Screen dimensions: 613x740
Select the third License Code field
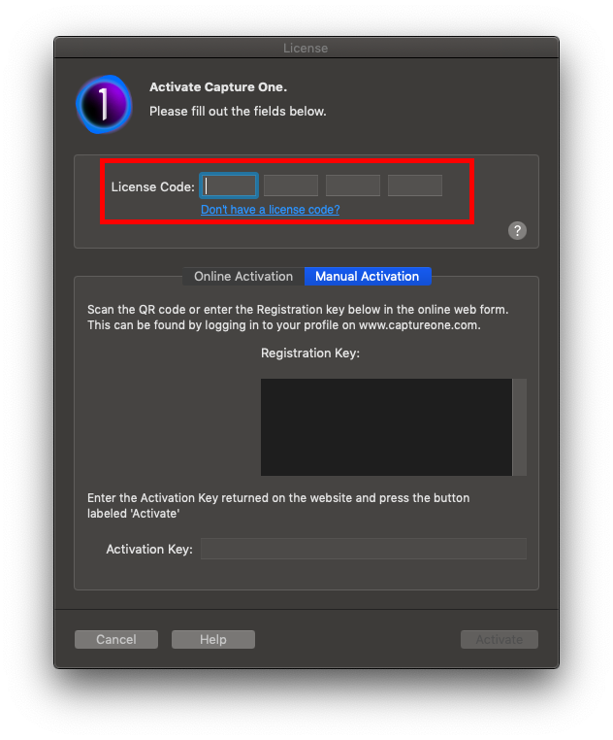(353, 185)
